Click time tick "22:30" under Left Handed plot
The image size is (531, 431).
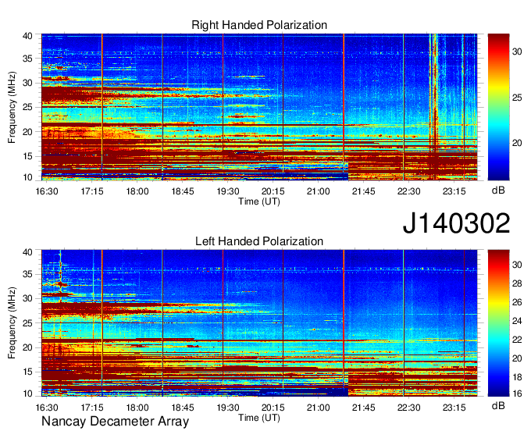pyautogui.click(x=408, y=408)
